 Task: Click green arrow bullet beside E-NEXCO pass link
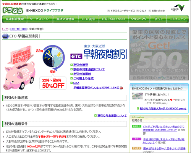(x=138, y=109)
